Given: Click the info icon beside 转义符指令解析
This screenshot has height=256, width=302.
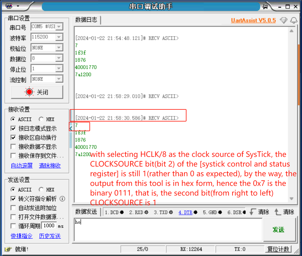Looking at the screenshot, I should coord(63,199).
